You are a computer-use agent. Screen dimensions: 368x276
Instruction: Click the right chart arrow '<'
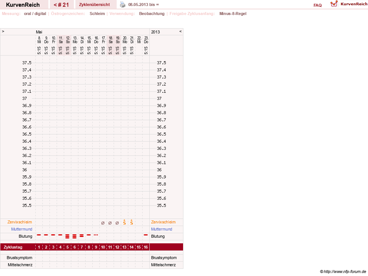tap(180, 31)
